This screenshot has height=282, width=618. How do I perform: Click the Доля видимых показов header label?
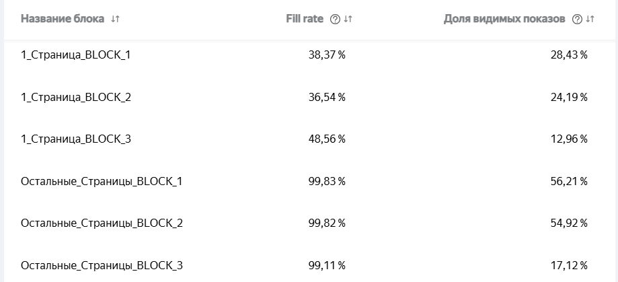click(x=504, y=19)
